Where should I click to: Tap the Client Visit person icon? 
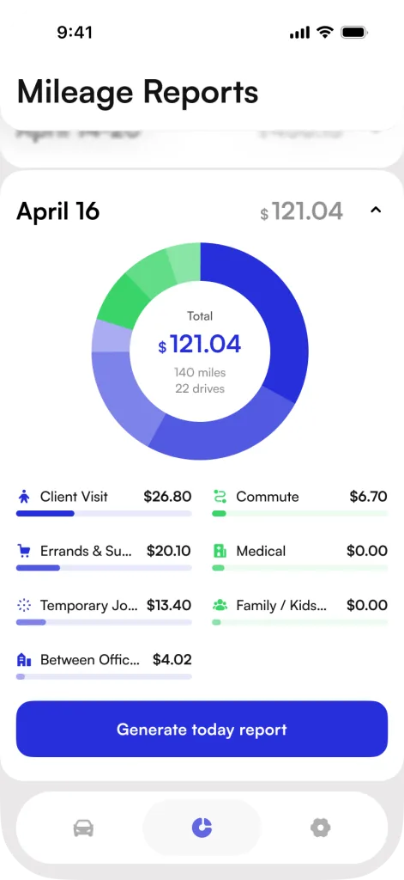(x=23, y=497)
